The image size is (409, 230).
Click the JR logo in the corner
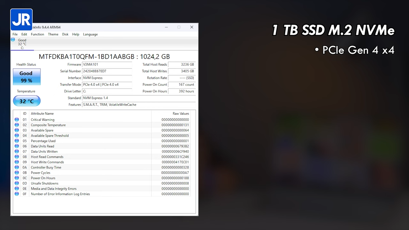coord(21,19)
